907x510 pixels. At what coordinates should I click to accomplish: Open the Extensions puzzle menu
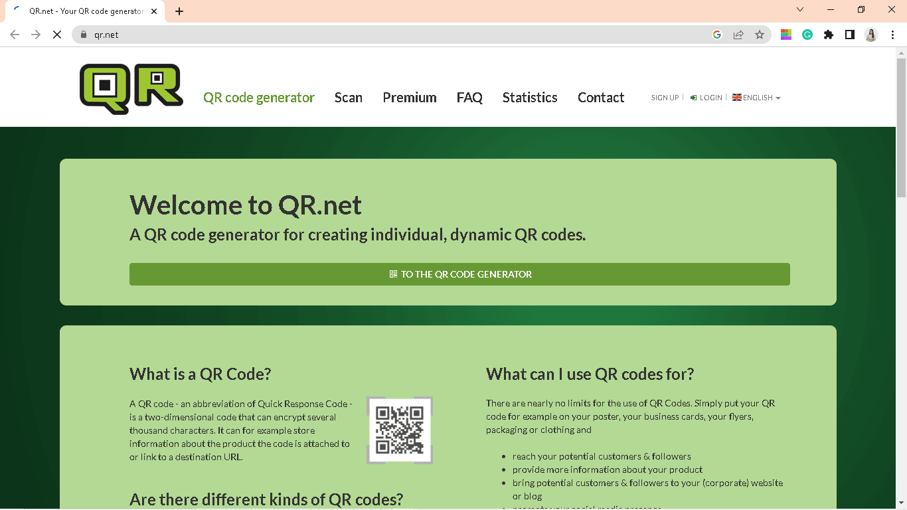click(829, 35)
